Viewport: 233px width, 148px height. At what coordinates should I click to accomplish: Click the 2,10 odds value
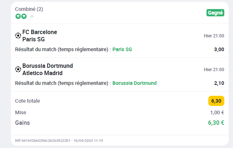(x=219, y=83)
